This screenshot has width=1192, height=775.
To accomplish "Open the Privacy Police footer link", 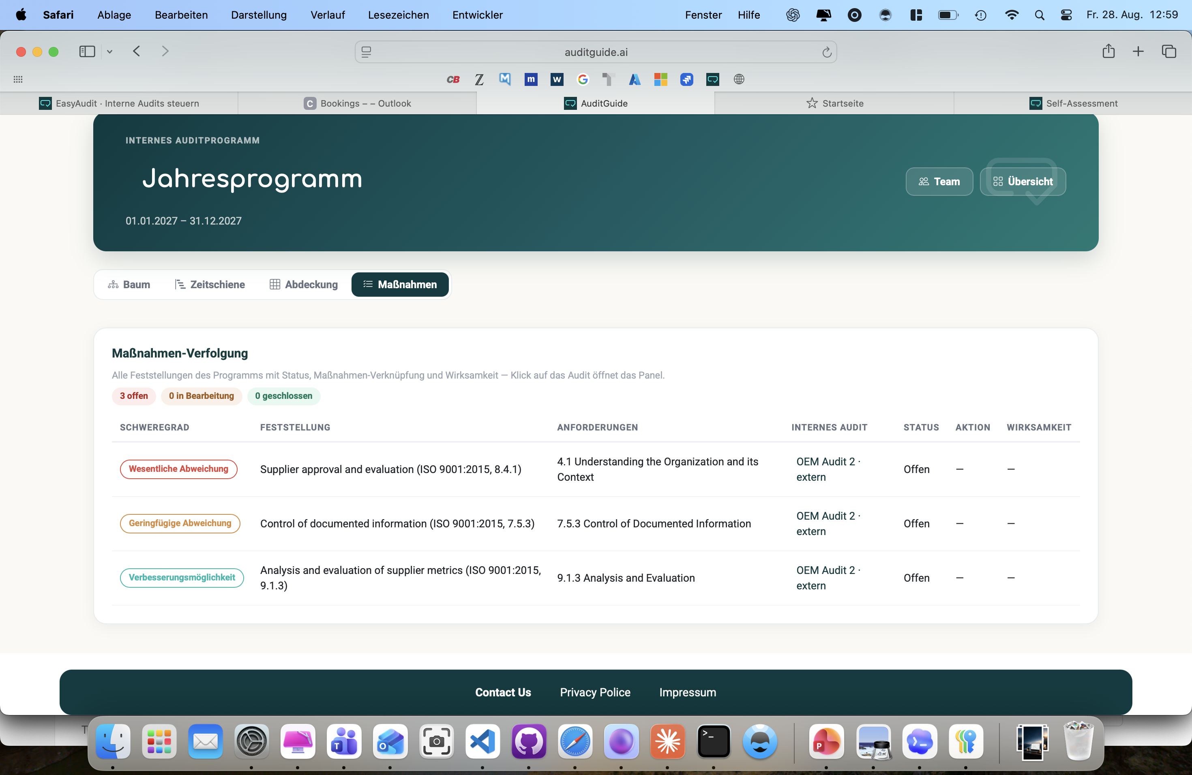I will (595, 692).
